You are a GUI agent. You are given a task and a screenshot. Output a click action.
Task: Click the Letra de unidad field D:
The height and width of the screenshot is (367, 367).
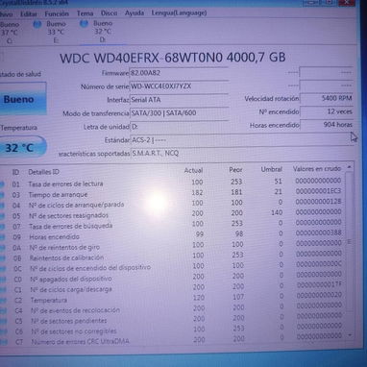pos(179,127)
